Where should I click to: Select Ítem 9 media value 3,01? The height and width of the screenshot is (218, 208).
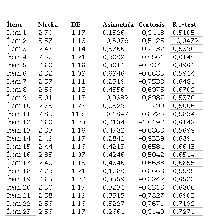pyautogui.click(x=45, y=98)
